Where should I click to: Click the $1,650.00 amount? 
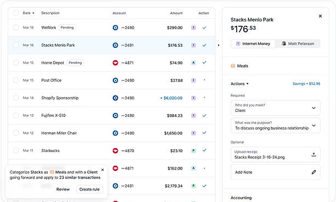pos(173,133)
